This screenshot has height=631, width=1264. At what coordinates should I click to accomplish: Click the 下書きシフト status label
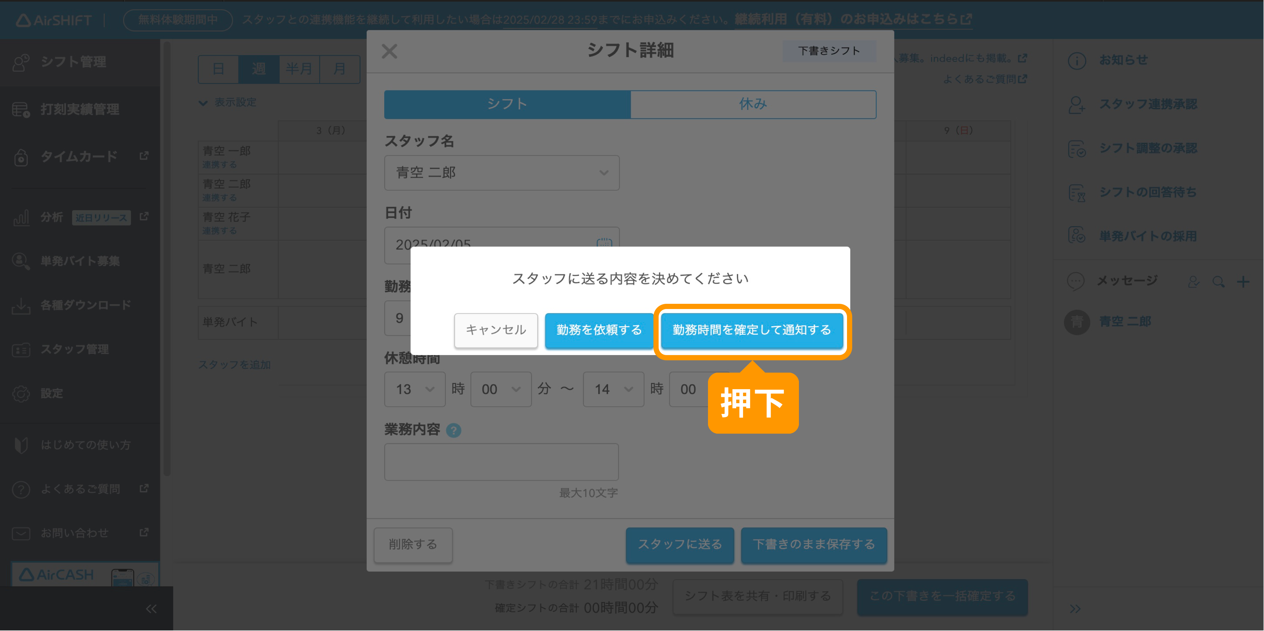pos(829,51)
